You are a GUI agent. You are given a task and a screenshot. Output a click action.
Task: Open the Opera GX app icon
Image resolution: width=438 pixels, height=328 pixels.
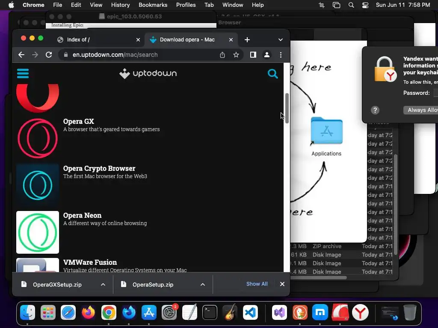point(38,138)
